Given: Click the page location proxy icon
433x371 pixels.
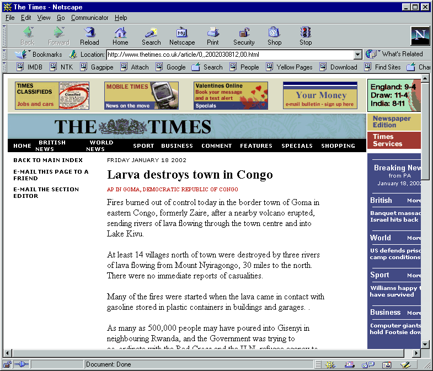Looking at the screenshot, I should [73, 55].
